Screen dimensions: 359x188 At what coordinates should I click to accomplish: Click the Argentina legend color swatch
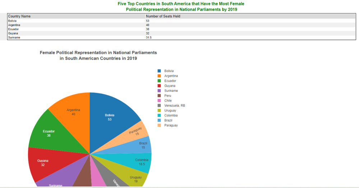[x=159, y=76]
